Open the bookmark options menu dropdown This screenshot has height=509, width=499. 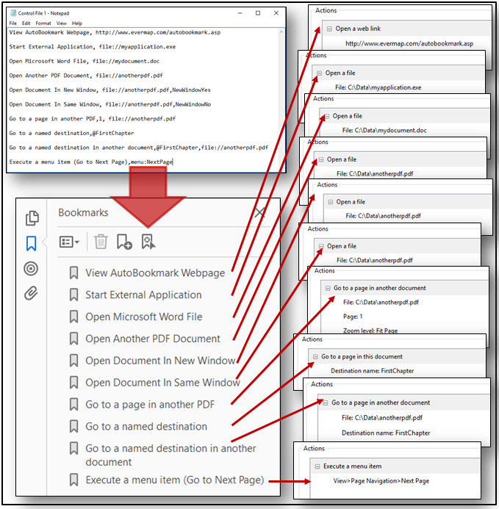point(69,242)
